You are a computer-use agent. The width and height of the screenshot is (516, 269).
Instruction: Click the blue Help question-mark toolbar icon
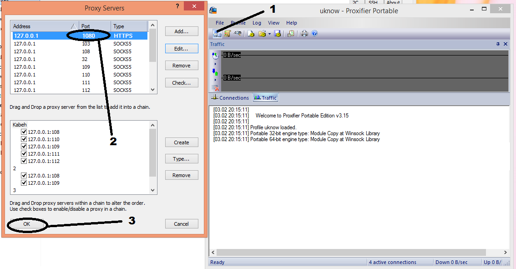coord(314,33)
